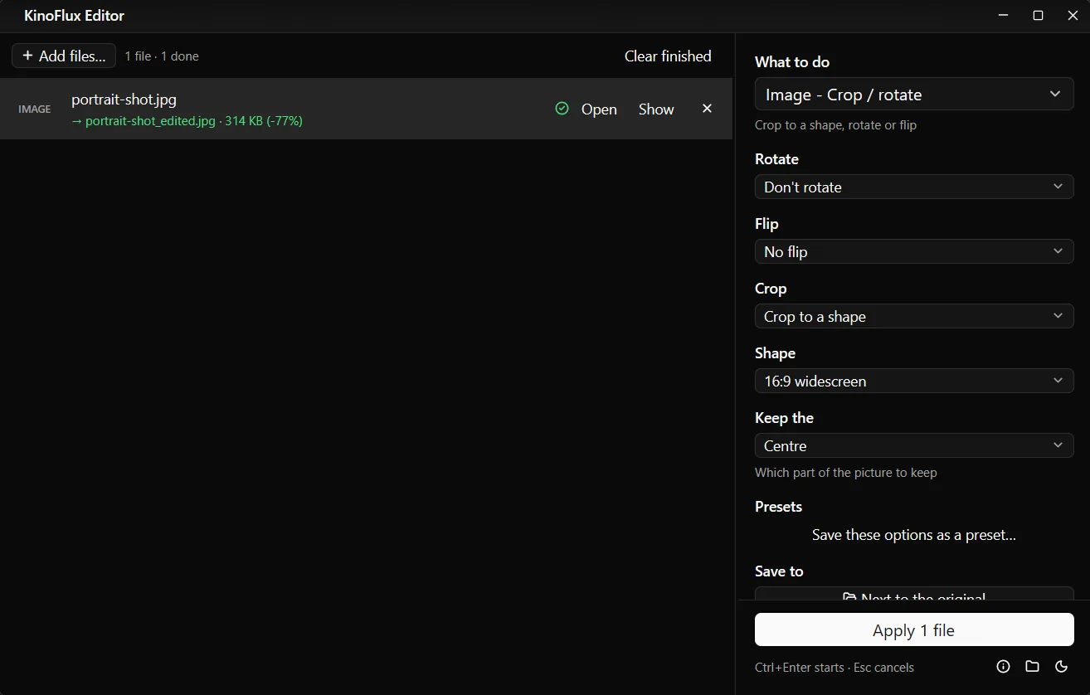Toggle dark mode moon icon

(x=1061, y=667)
